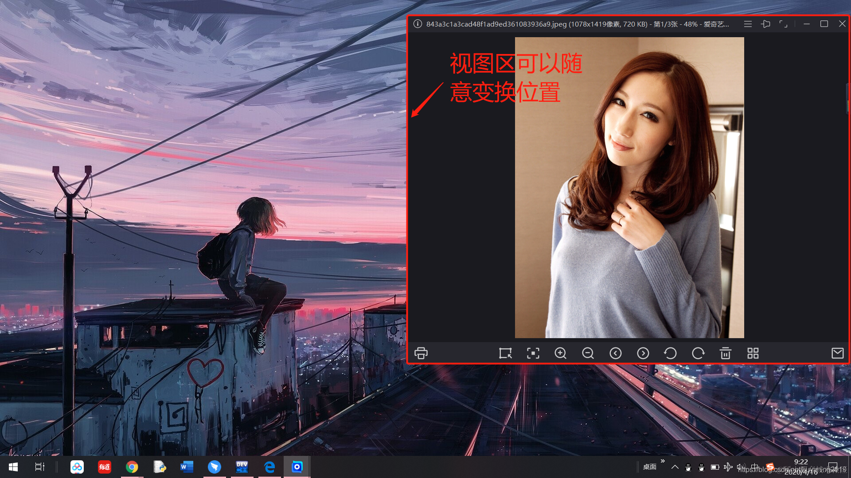
Task: Select the crop/region selection tool
Action: (505, 353)
